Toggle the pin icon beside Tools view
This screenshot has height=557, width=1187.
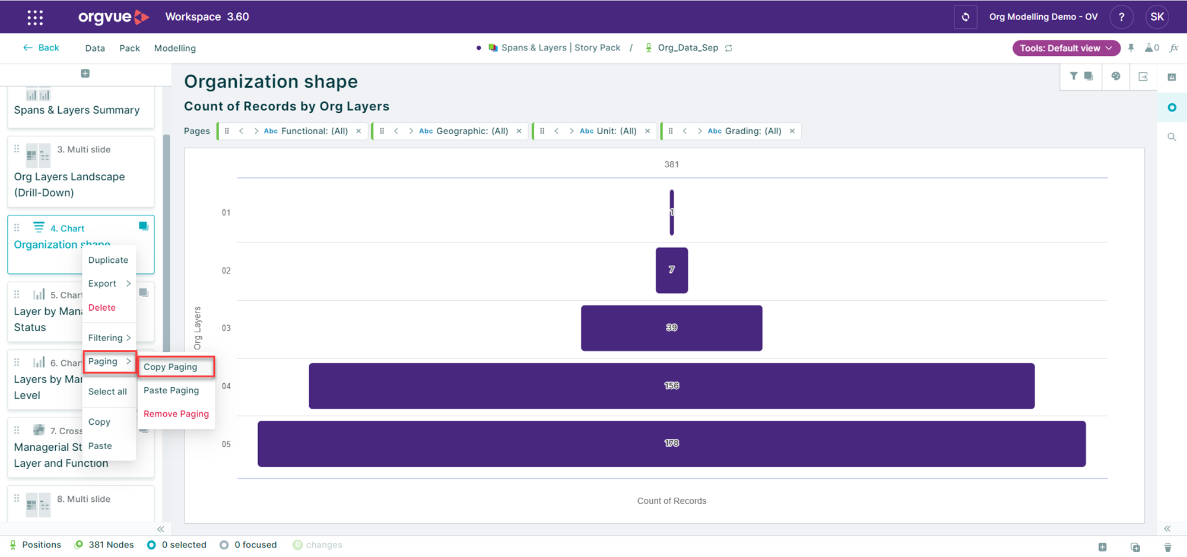point(1131,48)
